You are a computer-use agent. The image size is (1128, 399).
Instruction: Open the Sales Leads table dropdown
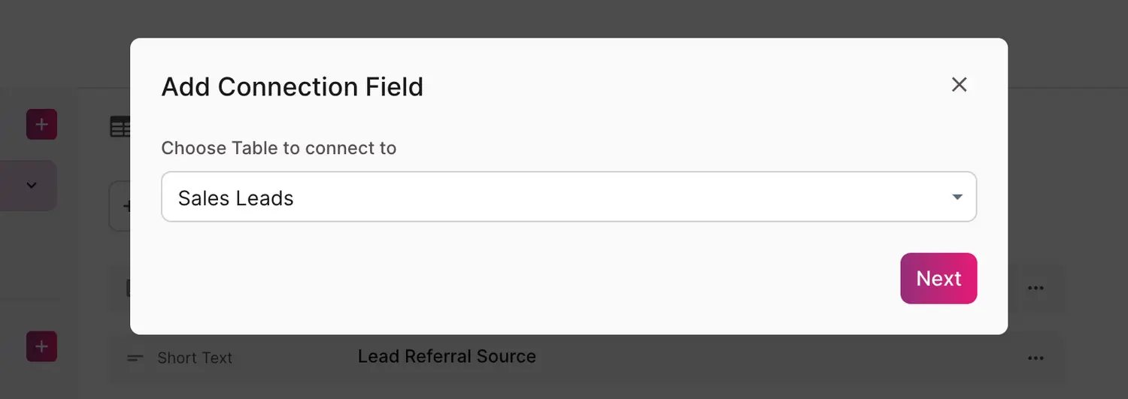(x=569, y=197)
